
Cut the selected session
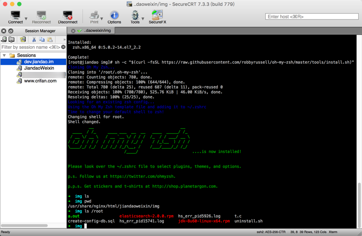click(x=34, y=39)
